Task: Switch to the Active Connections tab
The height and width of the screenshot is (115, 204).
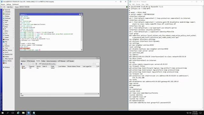Action: 52,61
